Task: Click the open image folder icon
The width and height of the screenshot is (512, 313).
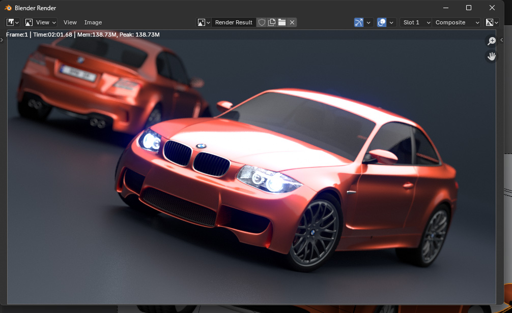Action: click(282, 22)
